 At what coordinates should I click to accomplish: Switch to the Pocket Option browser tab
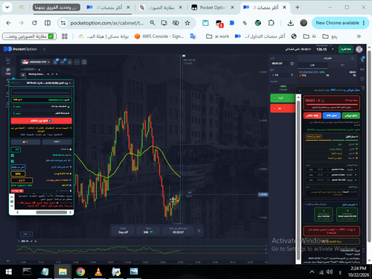point(213,7)
